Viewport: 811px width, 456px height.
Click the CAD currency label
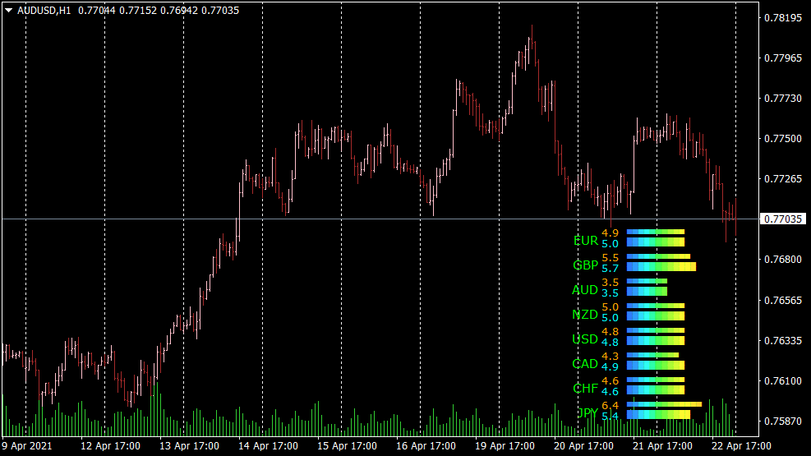tap(585, 363)
